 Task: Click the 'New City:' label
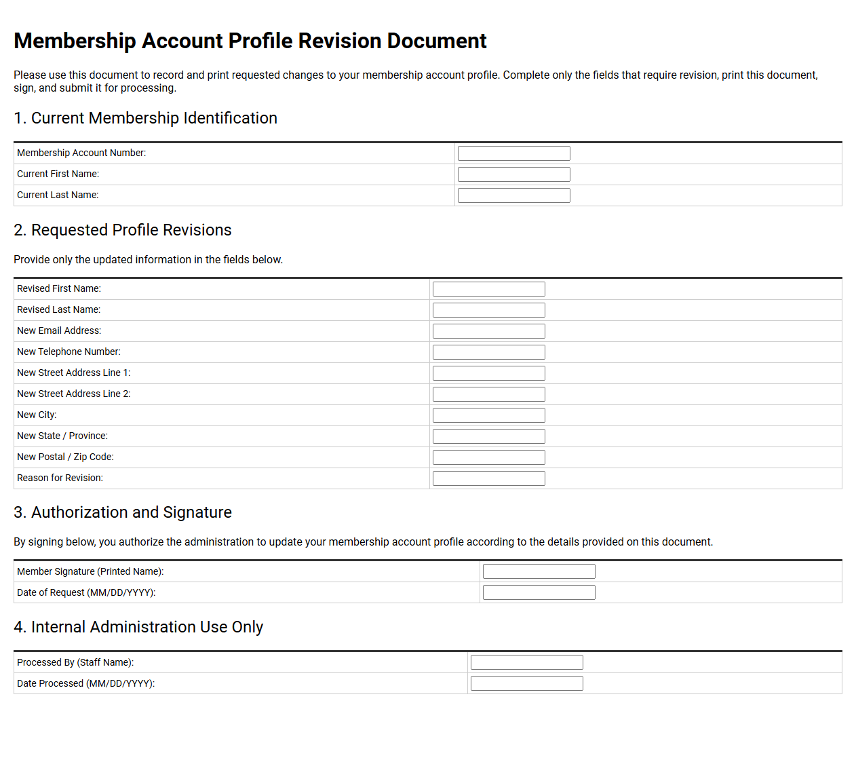tap(37, 415)
